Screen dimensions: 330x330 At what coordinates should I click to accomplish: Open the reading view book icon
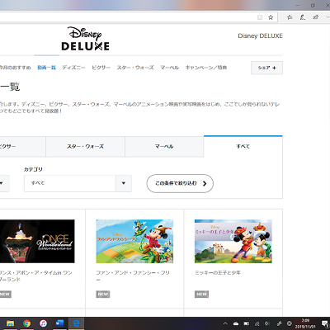tap(260, 17)
